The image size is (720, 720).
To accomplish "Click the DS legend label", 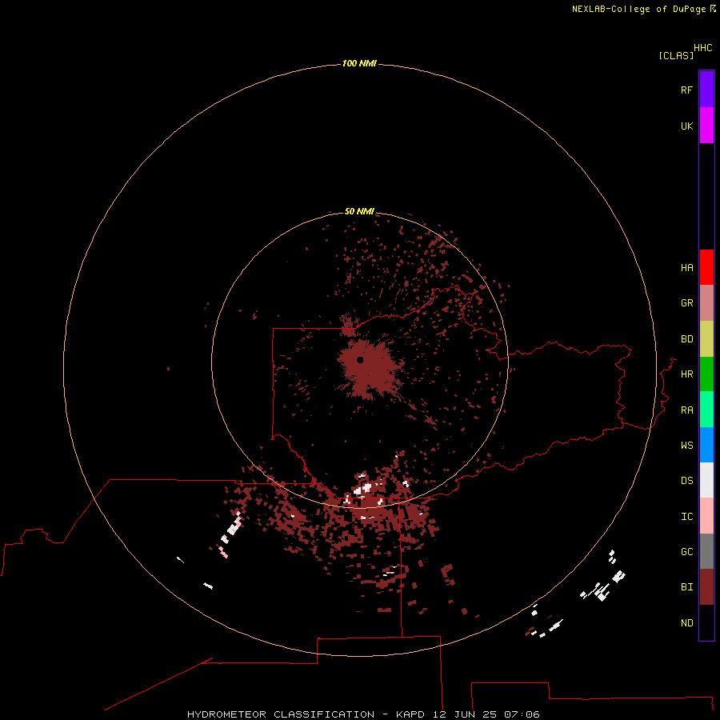I will (686, 481).
